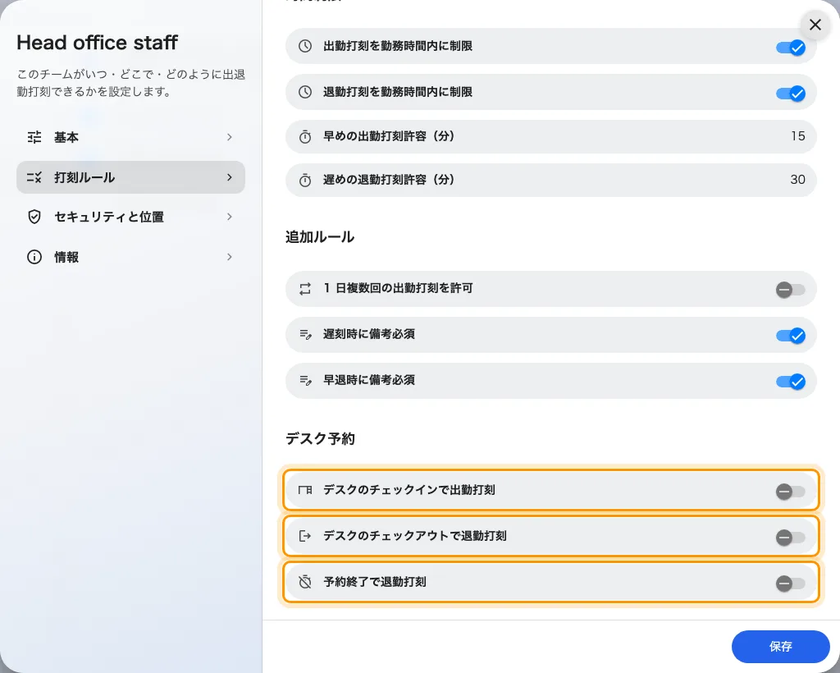Edit the 早めの出勤打刻許容 value 15
Screen dimensions: 840x673
pyautogui.click(x=797, y=136)
